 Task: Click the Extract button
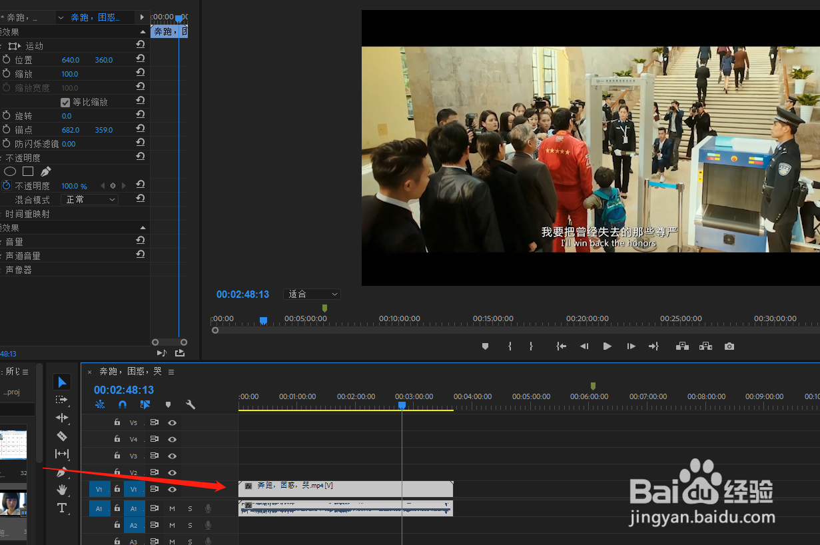[x=705, y=346]
